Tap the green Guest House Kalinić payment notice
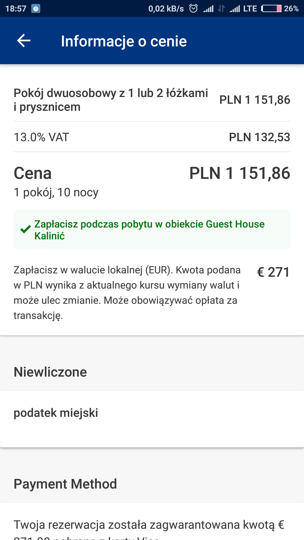Screen dimensions: 304x540 (x=149, y=230)
